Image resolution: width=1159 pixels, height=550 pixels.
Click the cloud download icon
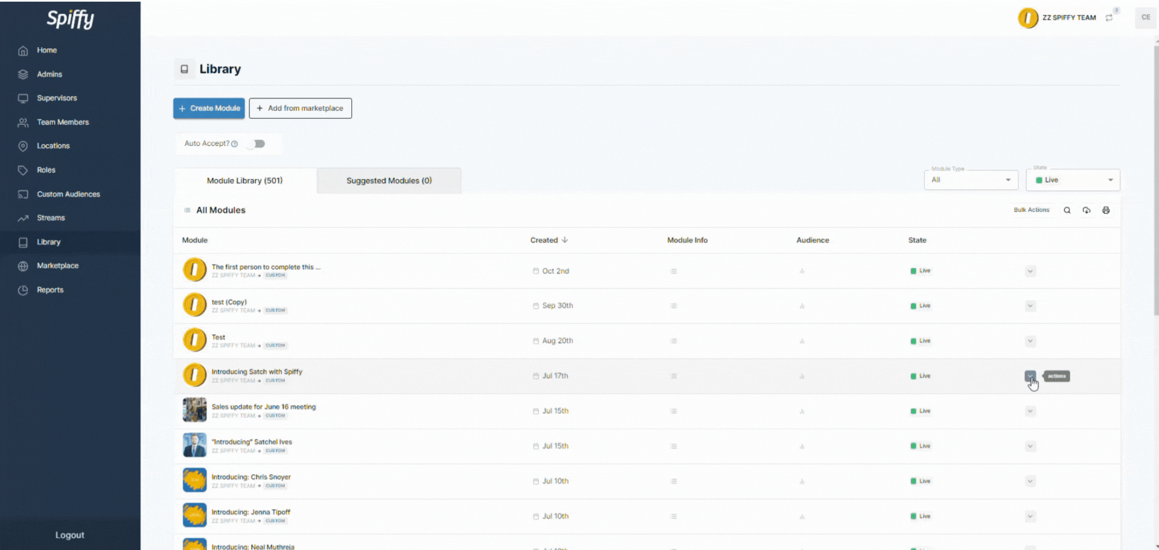coord(1086,210)
